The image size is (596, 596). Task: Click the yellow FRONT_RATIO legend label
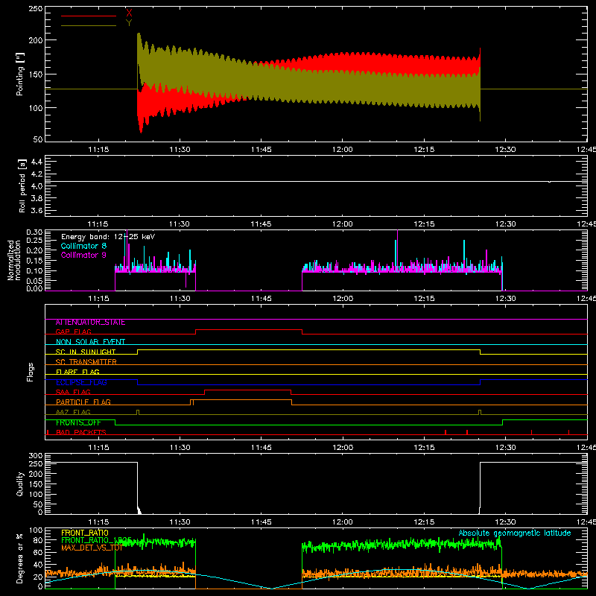click(x=85, y=533)
